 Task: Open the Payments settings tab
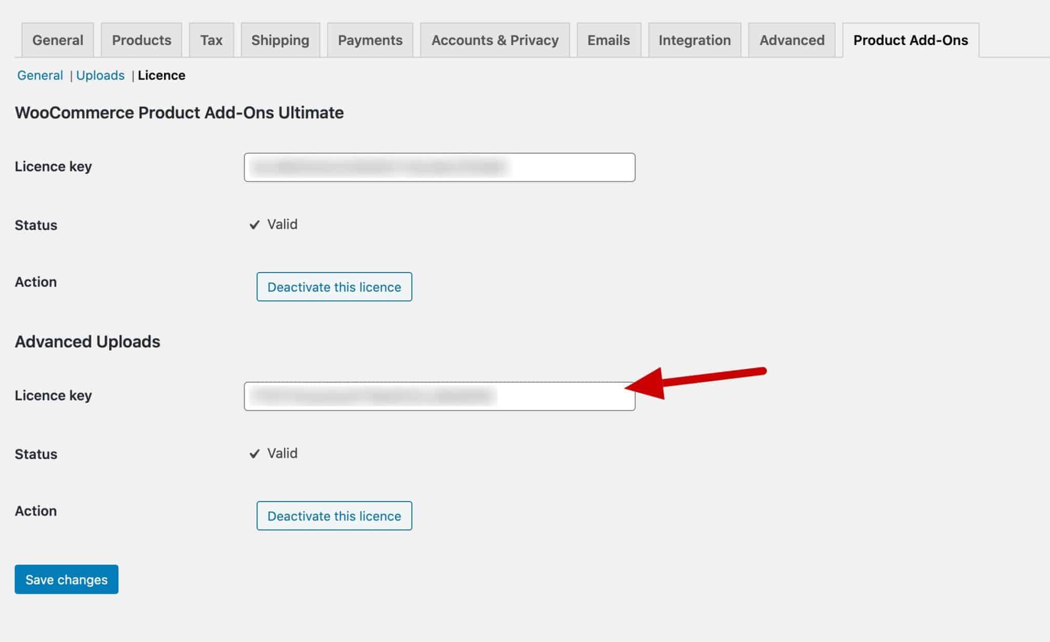(x=370, y=39)
